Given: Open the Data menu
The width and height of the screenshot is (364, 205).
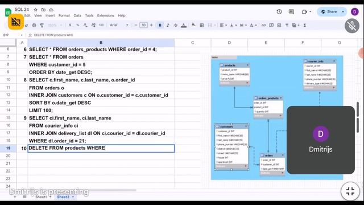Looking at the screenshot, I should click(x=77, y=15).
